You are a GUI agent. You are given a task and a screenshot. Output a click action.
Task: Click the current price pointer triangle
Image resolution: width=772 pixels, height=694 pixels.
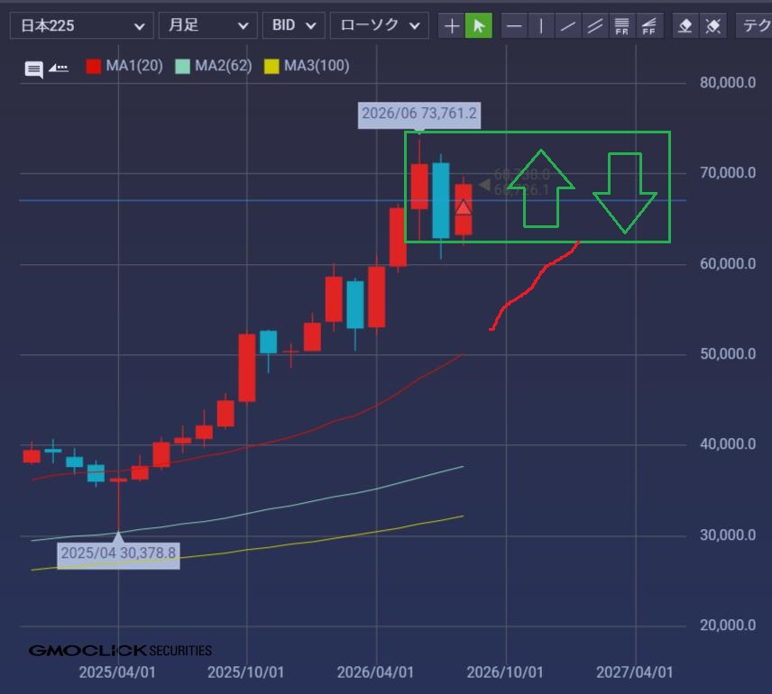pos(484,185)
